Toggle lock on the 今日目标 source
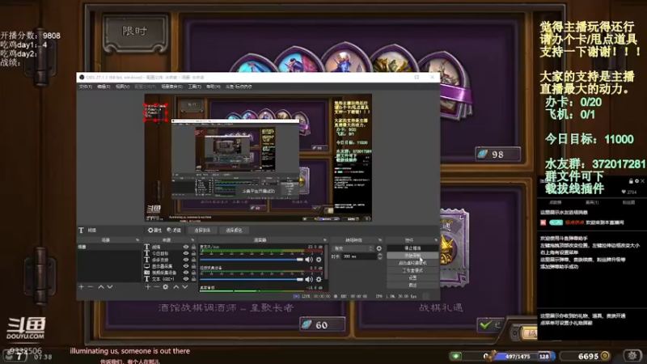The image size is (647, 364). (x=193, y=253)
